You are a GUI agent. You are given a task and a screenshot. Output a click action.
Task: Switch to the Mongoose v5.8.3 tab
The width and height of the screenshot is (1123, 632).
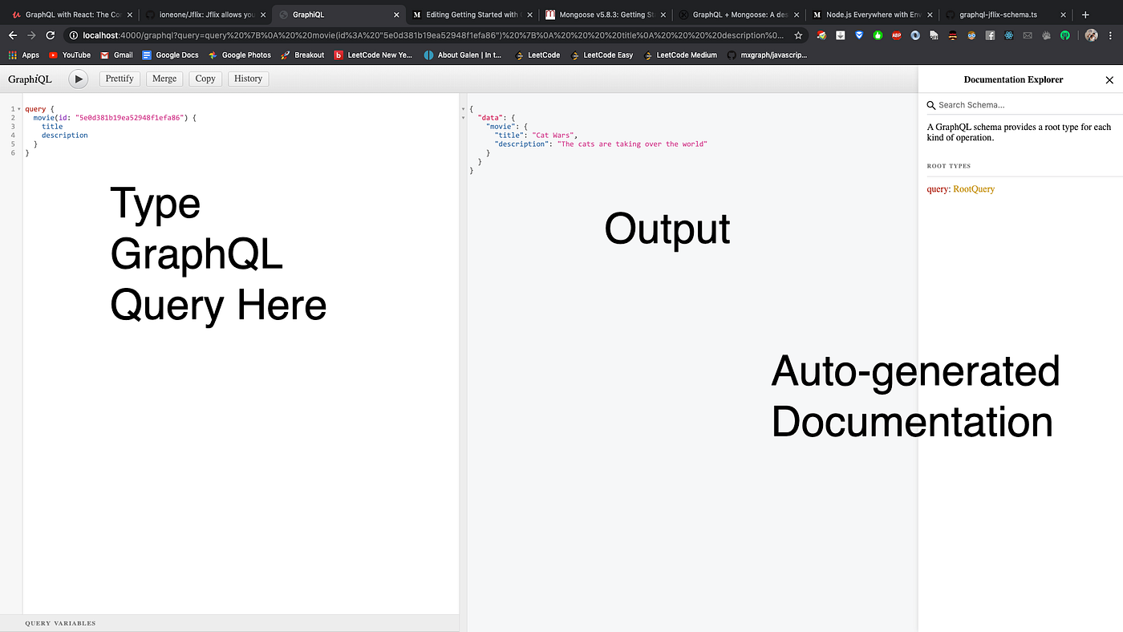click(x=606, y=14)
